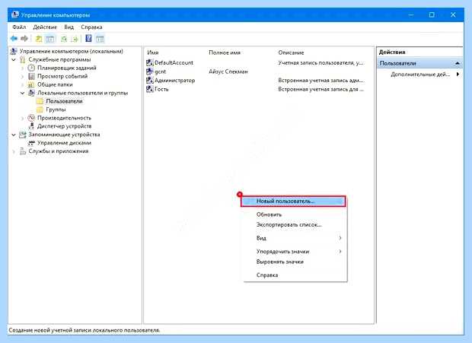Click the full name Айзус Спекман
Screen dimensions: 472x343
[228, 71]
